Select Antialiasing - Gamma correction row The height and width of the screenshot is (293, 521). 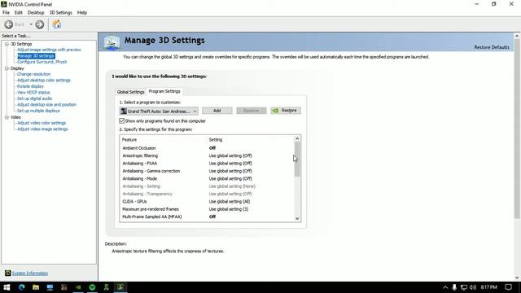[207, 171]
